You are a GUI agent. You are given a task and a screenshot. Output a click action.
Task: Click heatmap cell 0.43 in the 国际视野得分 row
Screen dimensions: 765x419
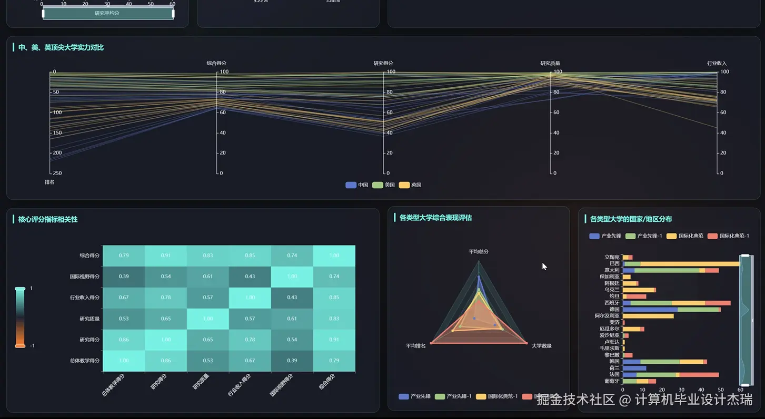[250, 277]
